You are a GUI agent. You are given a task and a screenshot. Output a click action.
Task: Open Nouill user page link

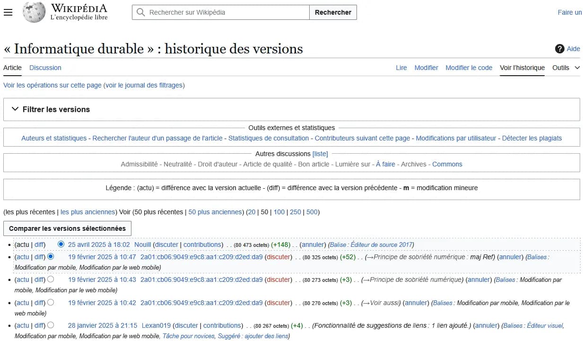pyautogui.click(x=142, y=245)
